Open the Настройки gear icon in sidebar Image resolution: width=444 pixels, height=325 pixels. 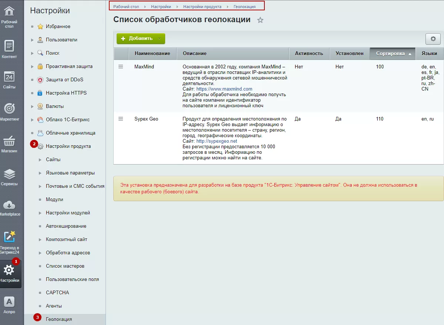[9, 270]
